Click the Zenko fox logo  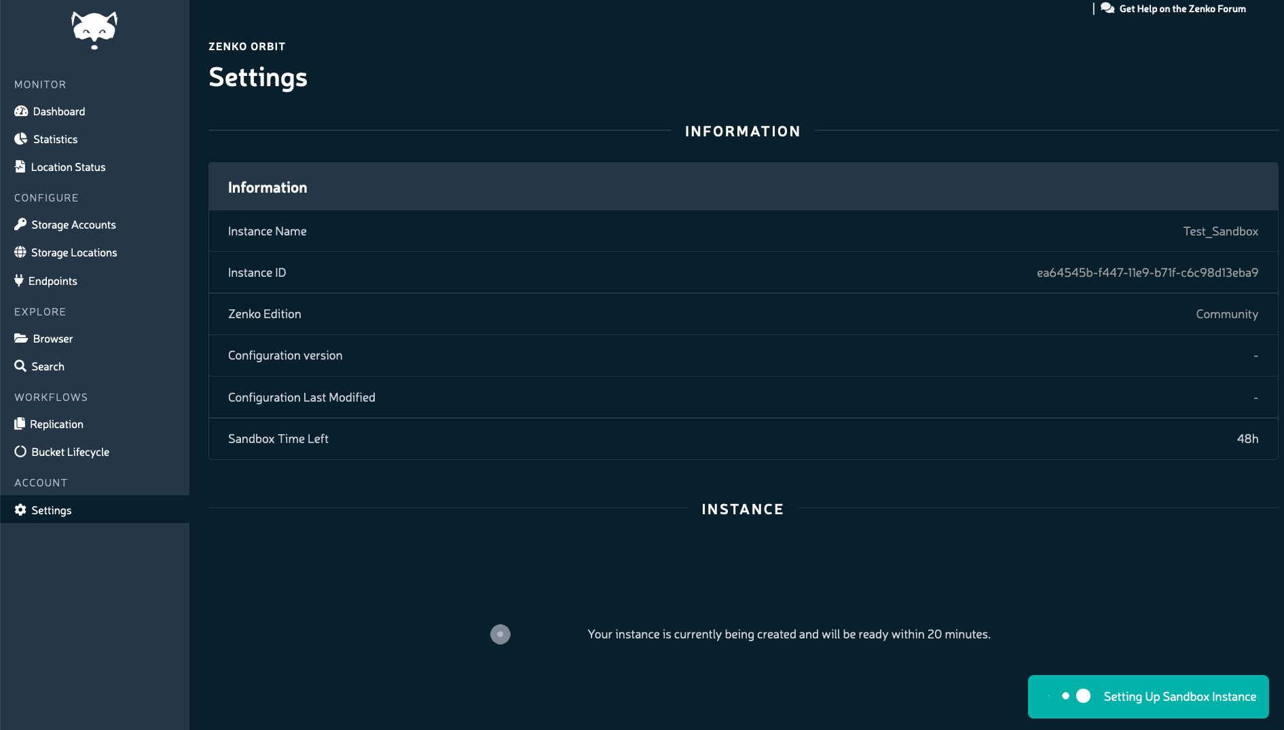pos(94,30)
